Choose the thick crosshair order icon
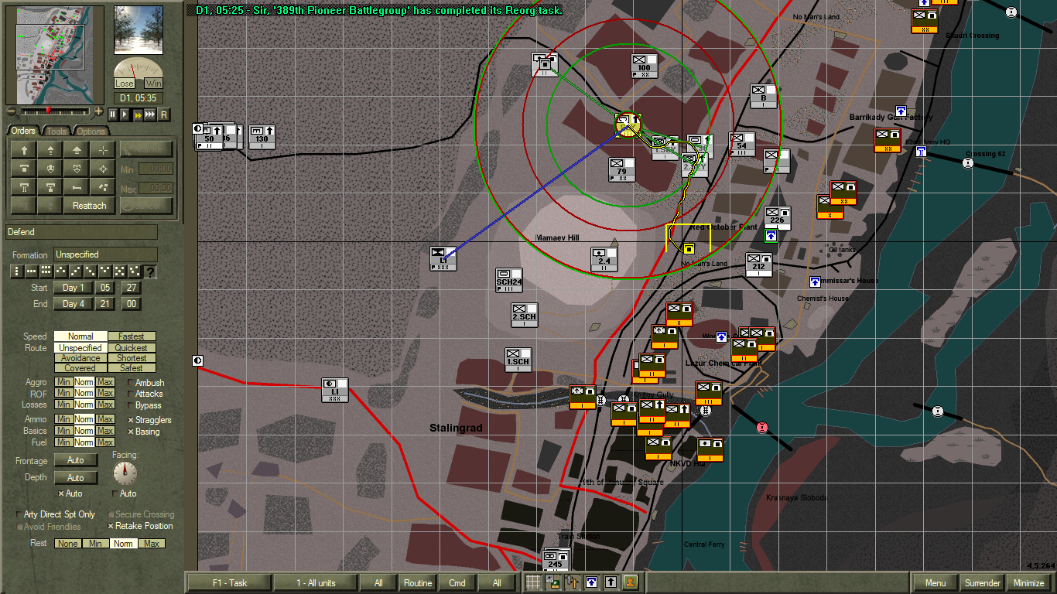The height and width of the screenshot is (594, 1057). [103, 169]
